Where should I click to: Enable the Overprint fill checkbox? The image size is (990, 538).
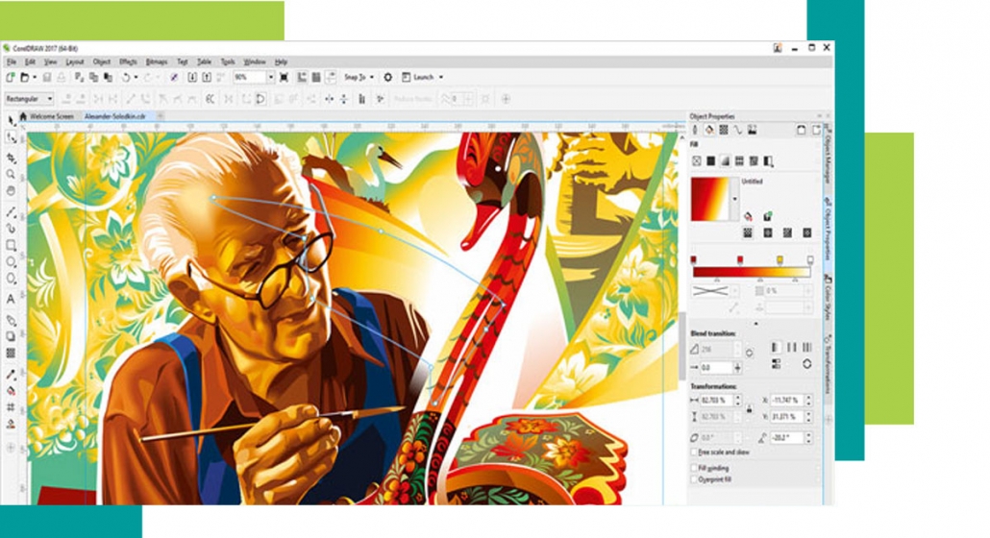[x=694, y=479]
